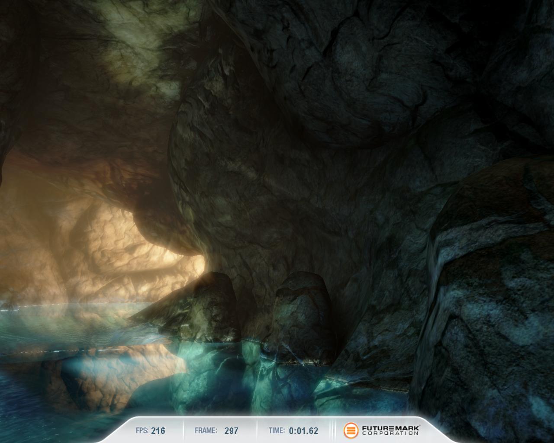Click the orange Futuremark logo icon
This screenshot has width=554, height=443.
pyautogui.click(x=351, y=430)
